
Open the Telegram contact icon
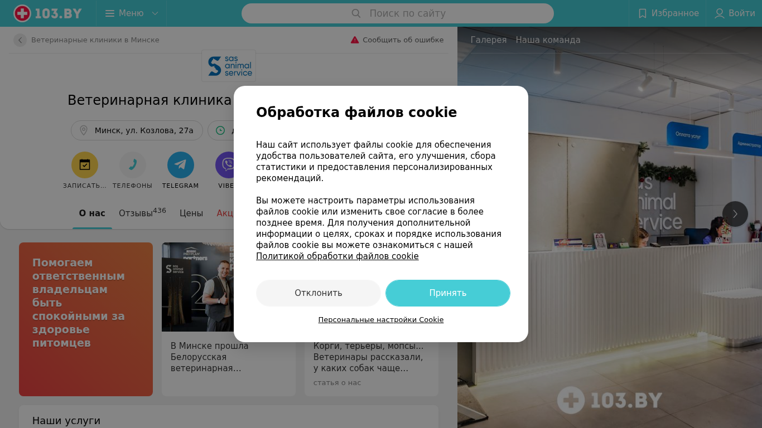tap(181, 165)
